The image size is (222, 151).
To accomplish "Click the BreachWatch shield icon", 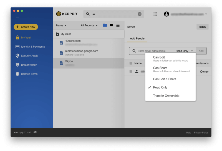I will click(17, 65).
